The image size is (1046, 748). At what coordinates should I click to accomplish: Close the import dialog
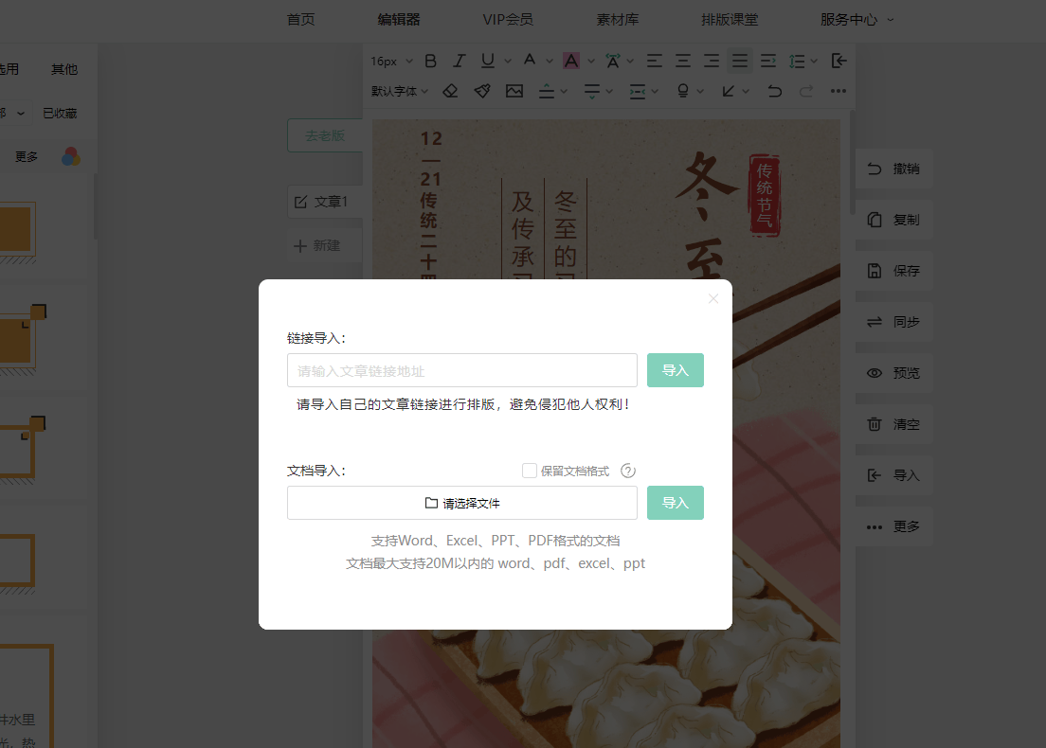point(713,298)
